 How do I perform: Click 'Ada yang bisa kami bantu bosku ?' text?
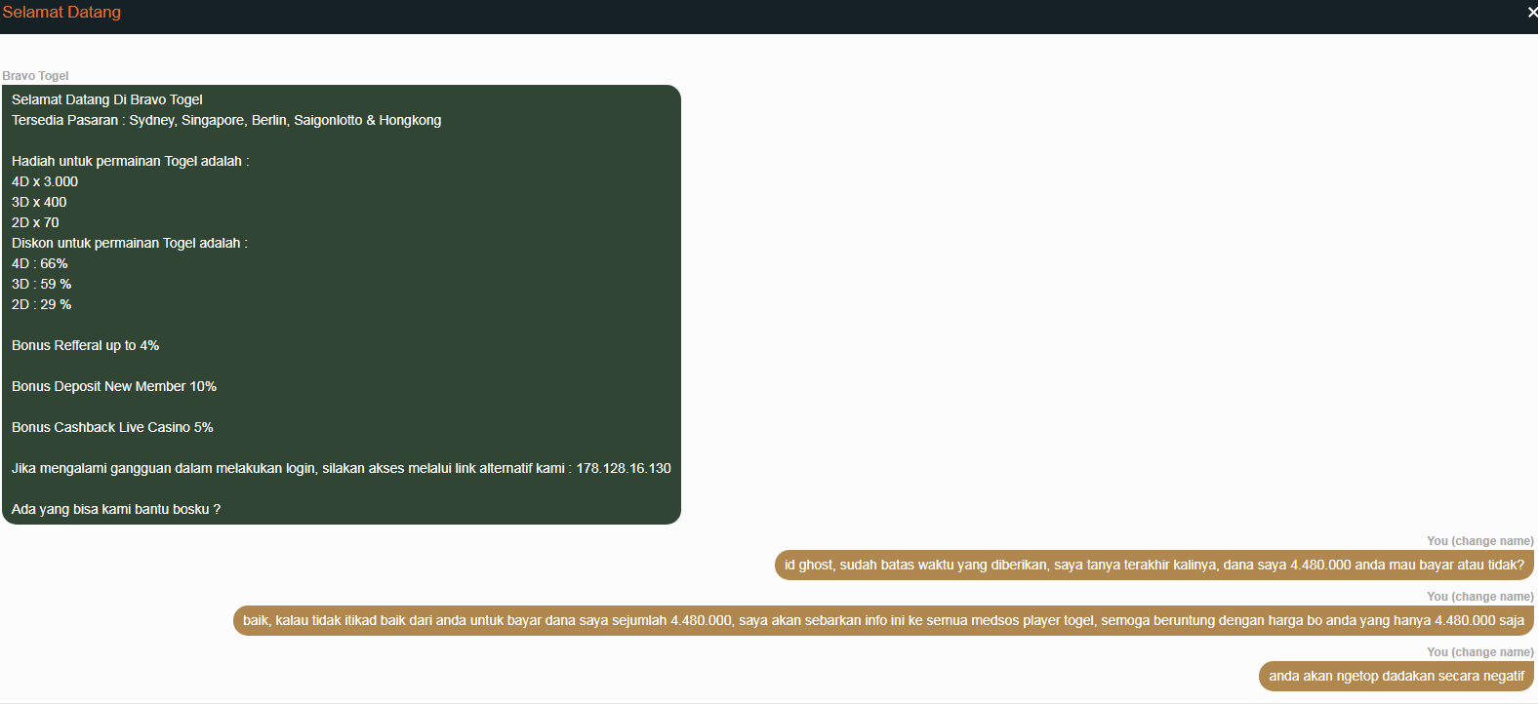[116, 509]
